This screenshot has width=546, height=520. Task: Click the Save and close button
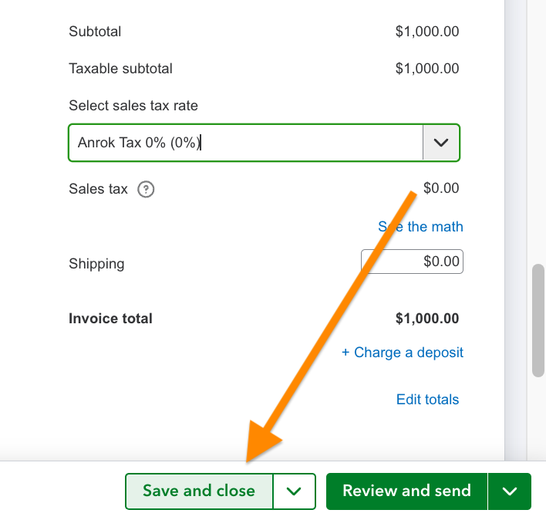(x=199, y=491)
